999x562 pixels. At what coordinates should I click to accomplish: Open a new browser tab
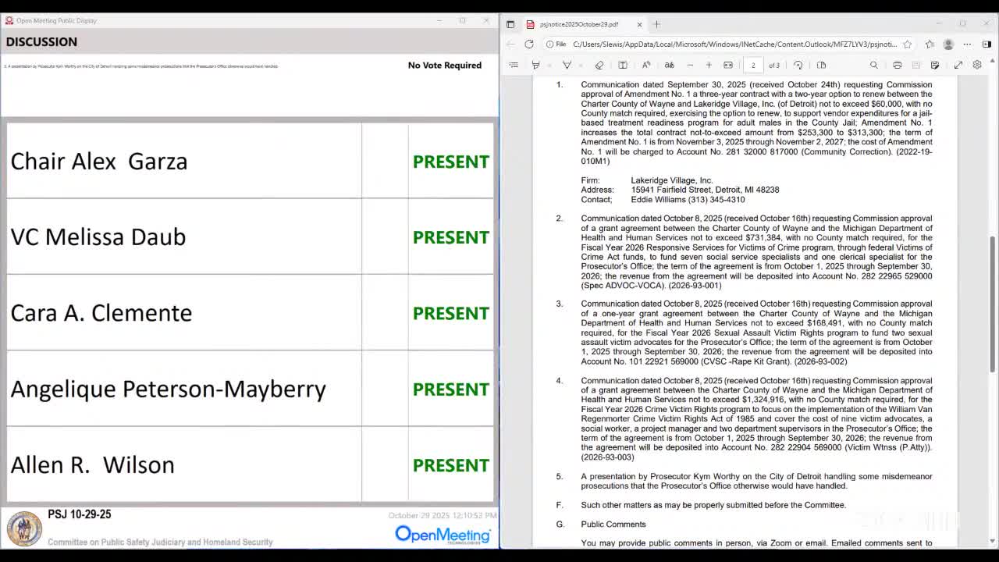(x=656, y=24)
